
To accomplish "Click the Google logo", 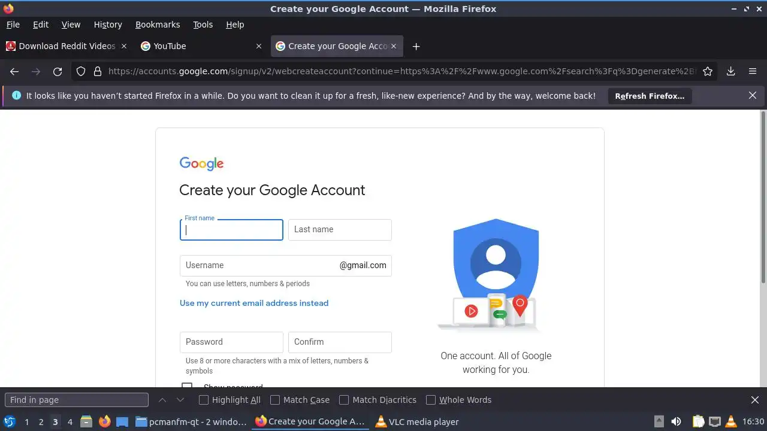I will (x=201, y=163).
